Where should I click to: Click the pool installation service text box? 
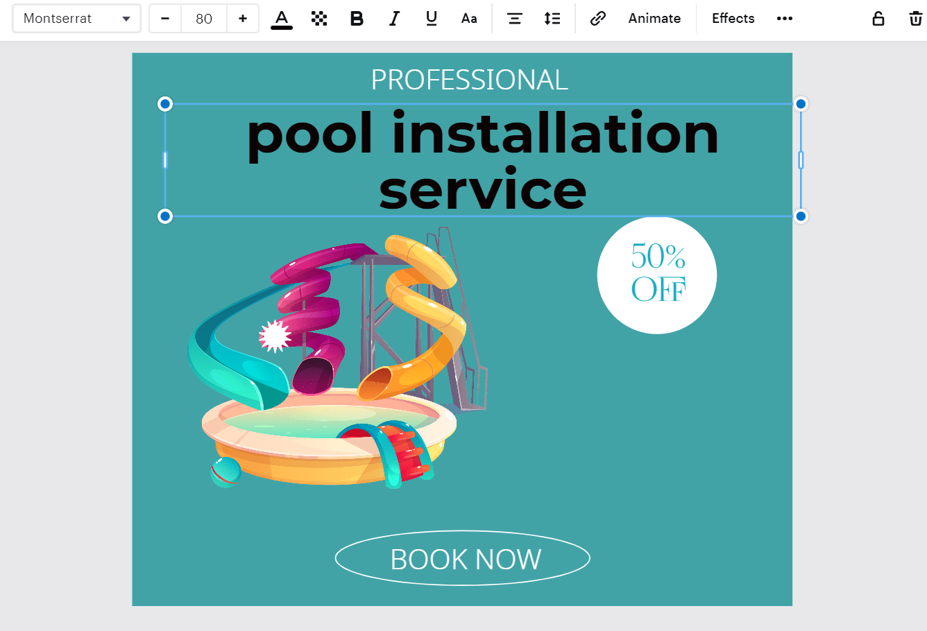(x=483, y=160)
